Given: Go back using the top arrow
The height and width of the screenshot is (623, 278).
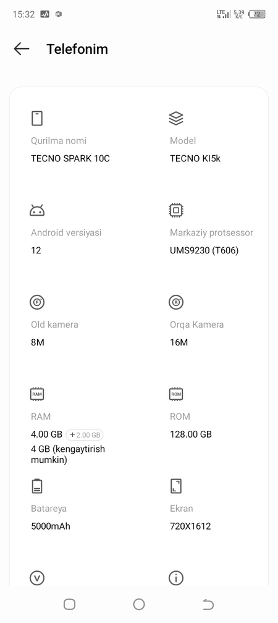Looking at the screenshot, I should (x=22, y=49).
